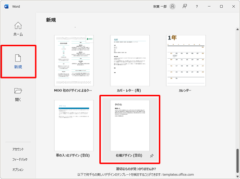Minimize the Word window

coord(209,6)
